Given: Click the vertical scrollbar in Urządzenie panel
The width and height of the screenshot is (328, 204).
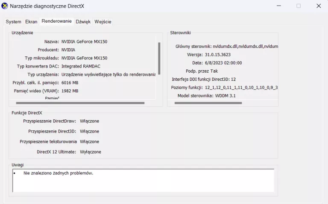Looking at the screenshot, I should [x=159, y=59].
